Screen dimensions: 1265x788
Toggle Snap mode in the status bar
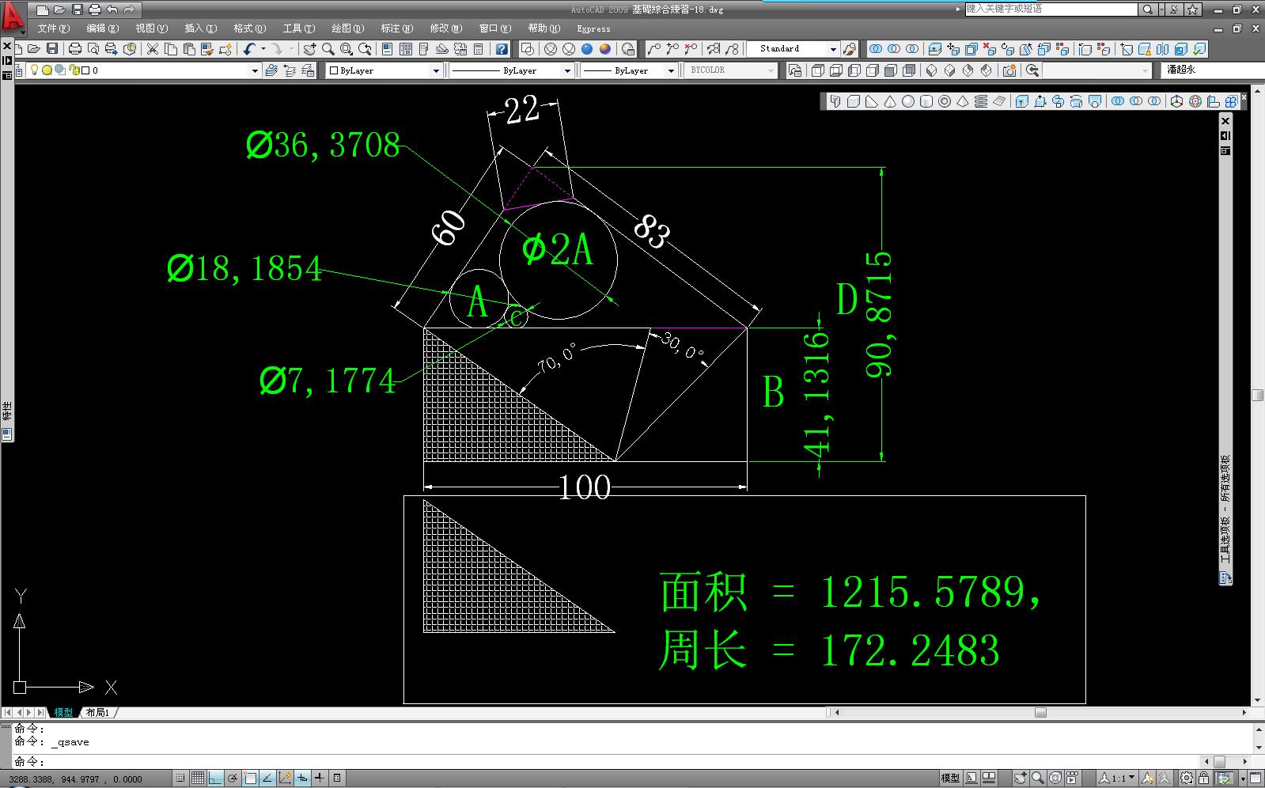pos(181,779)
